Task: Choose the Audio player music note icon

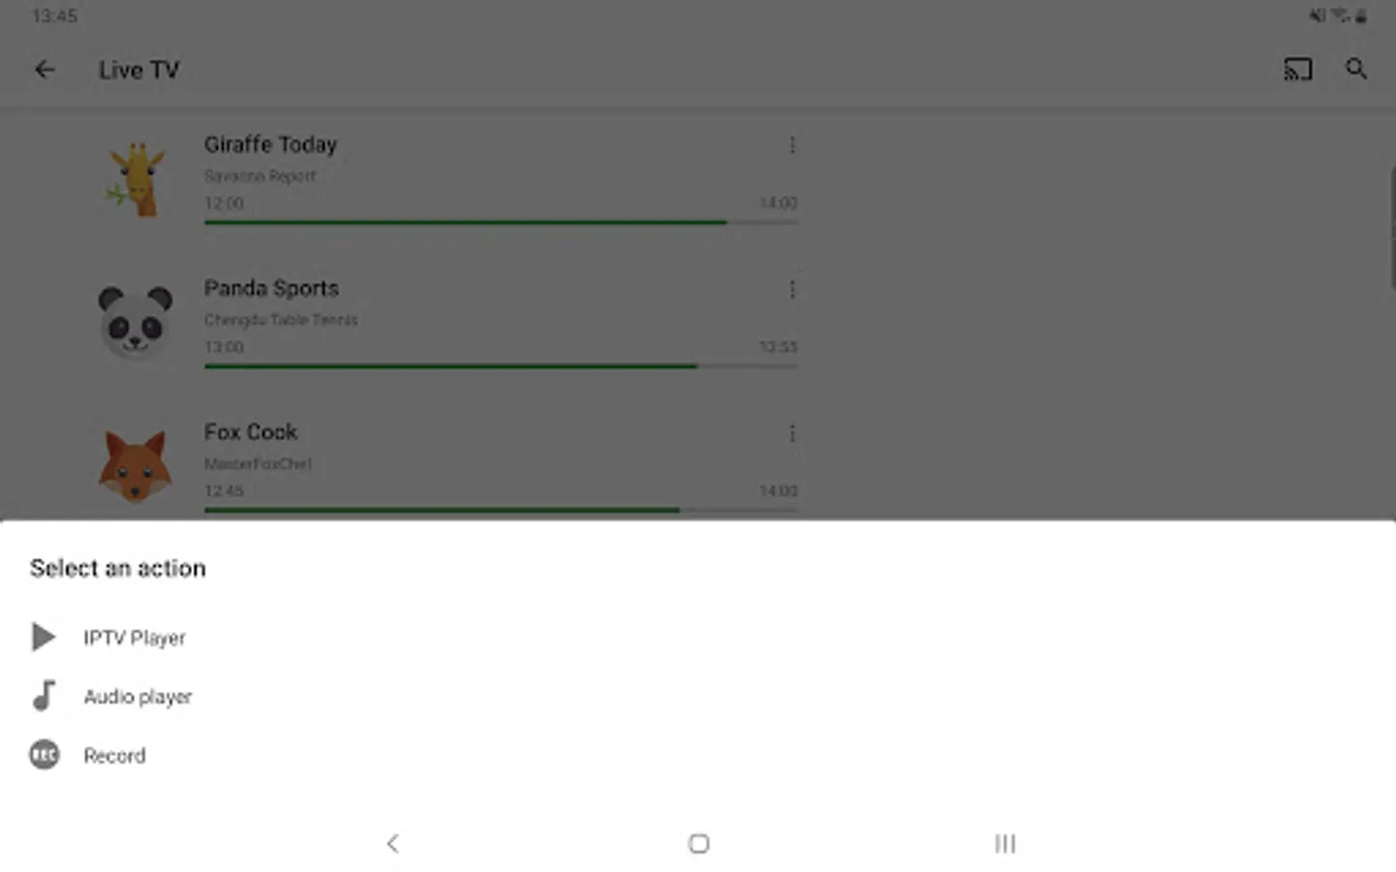Action: [44, 696]
